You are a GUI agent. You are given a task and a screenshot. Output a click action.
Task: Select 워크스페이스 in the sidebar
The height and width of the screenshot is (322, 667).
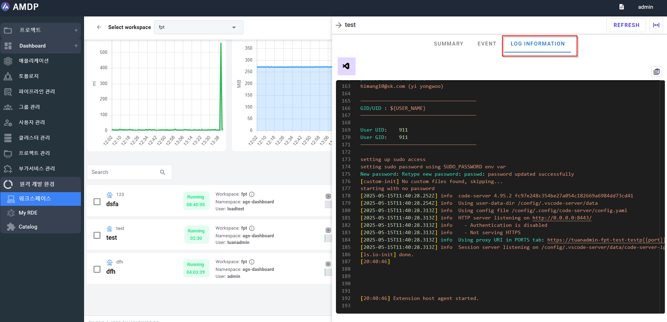(41, 198)
